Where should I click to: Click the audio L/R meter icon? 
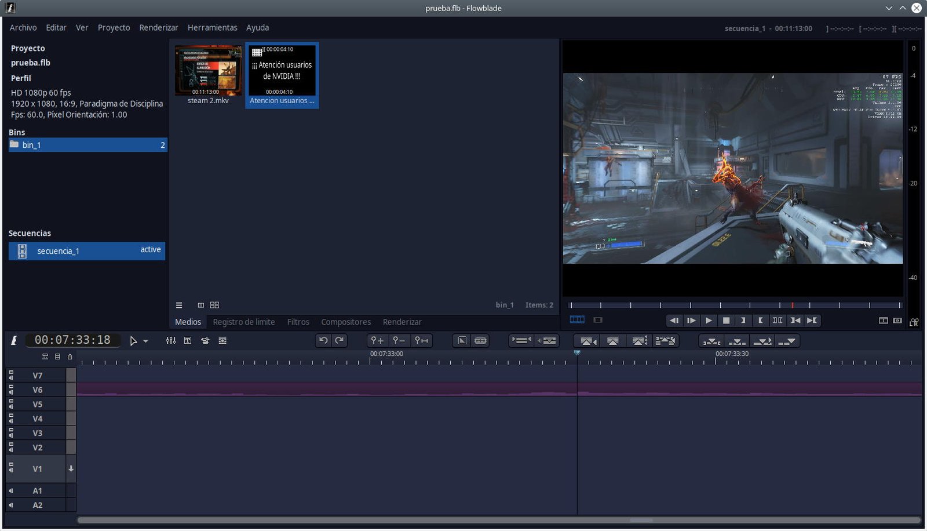coord(914,322)
